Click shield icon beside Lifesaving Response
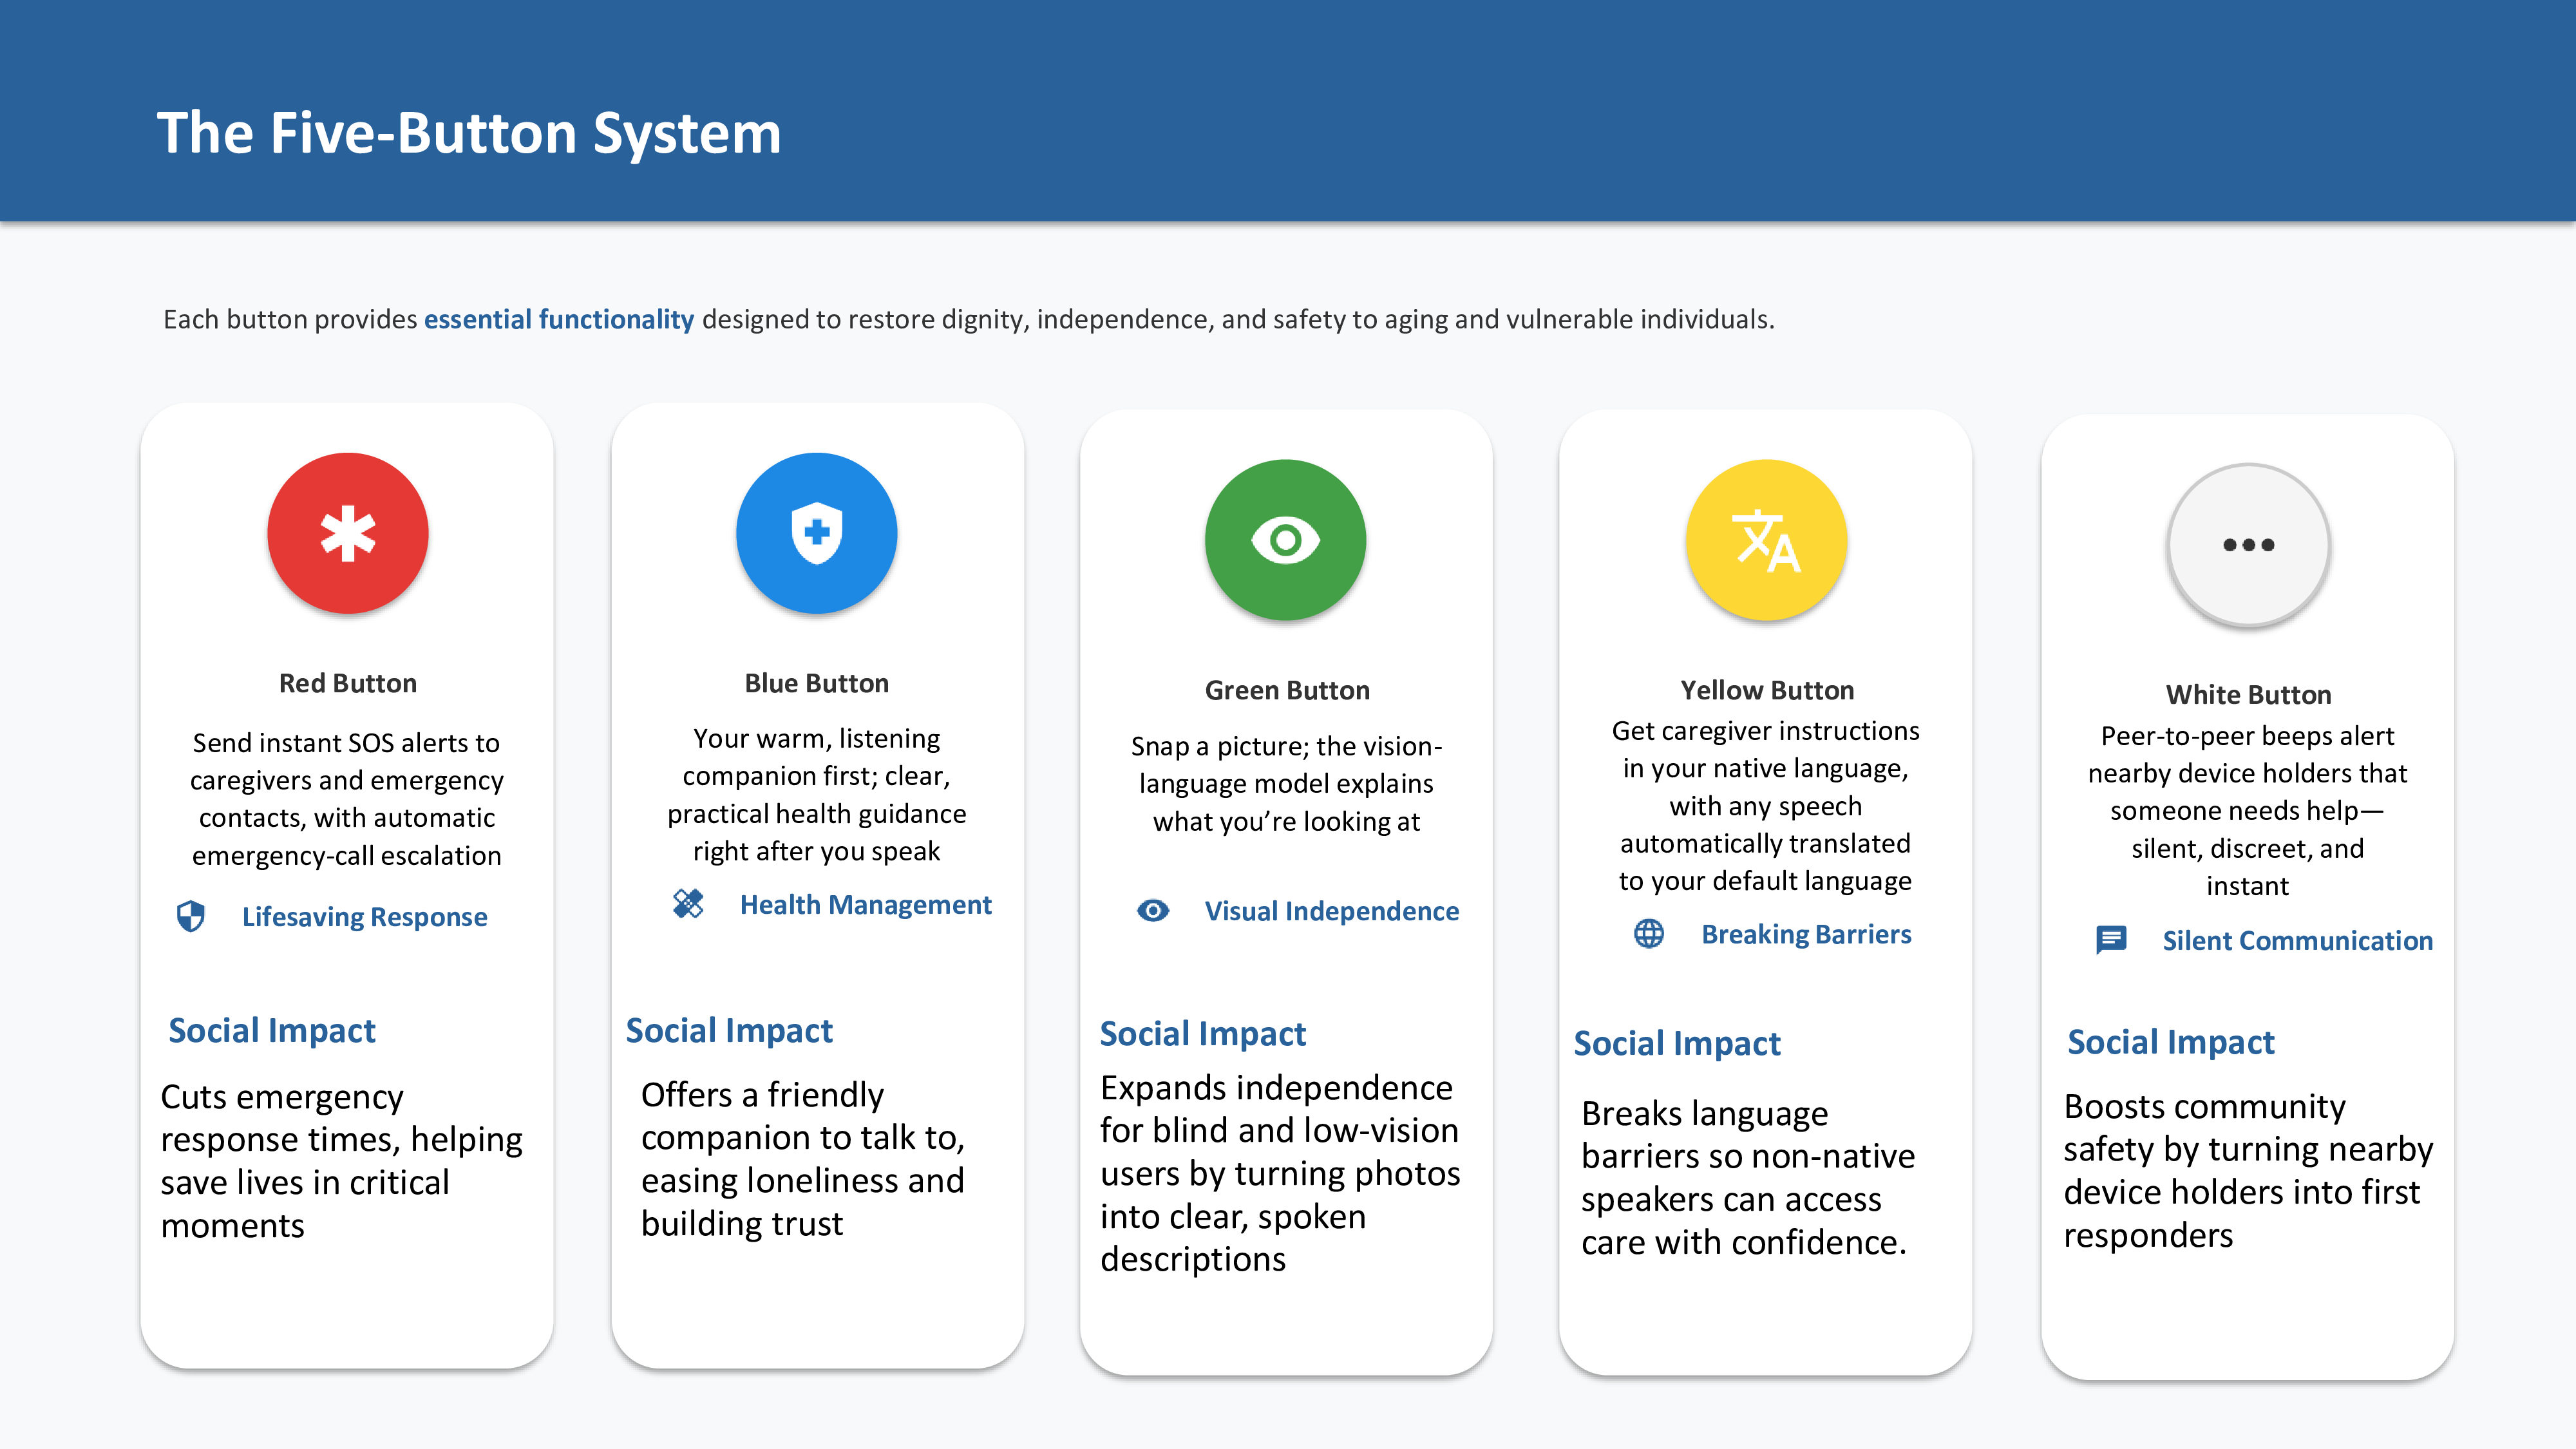This screenshot has width=2576, height=1449. coord(191,916)
